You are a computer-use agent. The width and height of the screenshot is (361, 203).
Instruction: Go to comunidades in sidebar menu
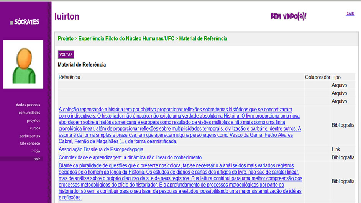point(29,113)
